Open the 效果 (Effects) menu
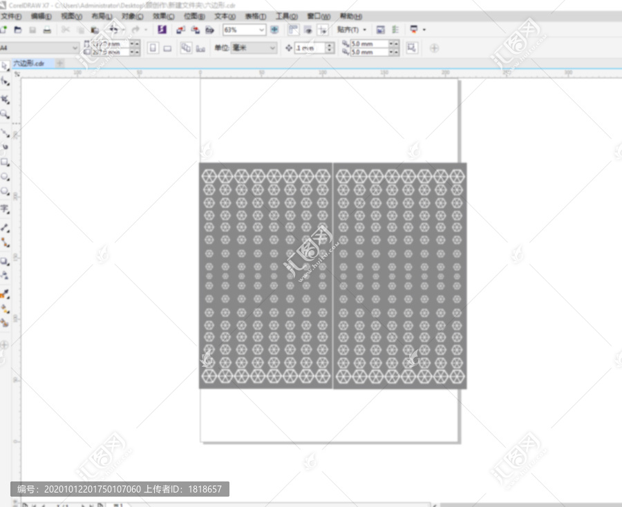Screen dimensions: 622x507 pyautogui.click(x=163, y=17)
